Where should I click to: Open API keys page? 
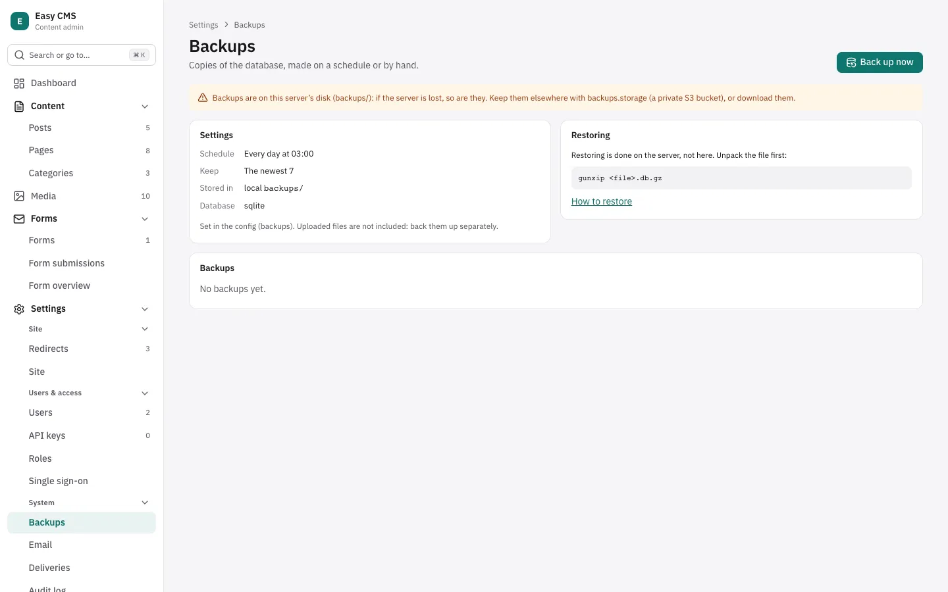coord(82,436)
